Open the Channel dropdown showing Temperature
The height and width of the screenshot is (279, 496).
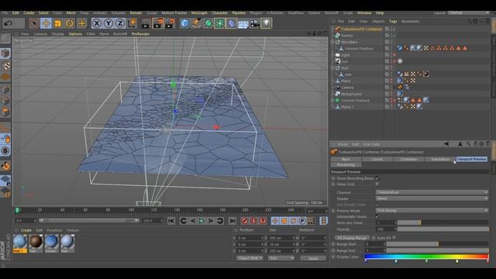[x=432, y=192]
